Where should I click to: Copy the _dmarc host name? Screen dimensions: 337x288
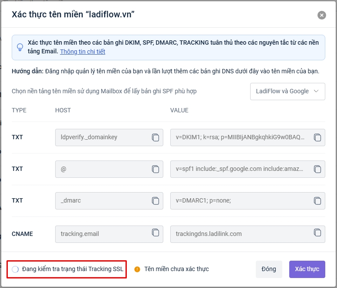point(155,201)
